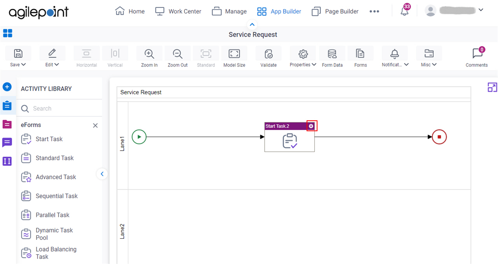The image size is (498, 264).
Task: Click the Edit pencil icon
Action: [x=52, y=53]
